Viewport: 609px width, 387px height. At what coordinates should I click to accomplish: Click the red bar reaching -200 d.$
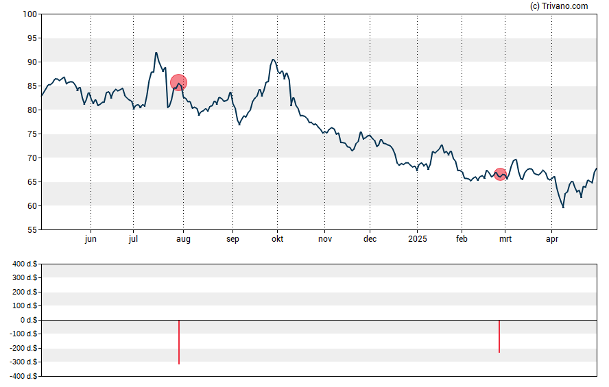point(499,336)
